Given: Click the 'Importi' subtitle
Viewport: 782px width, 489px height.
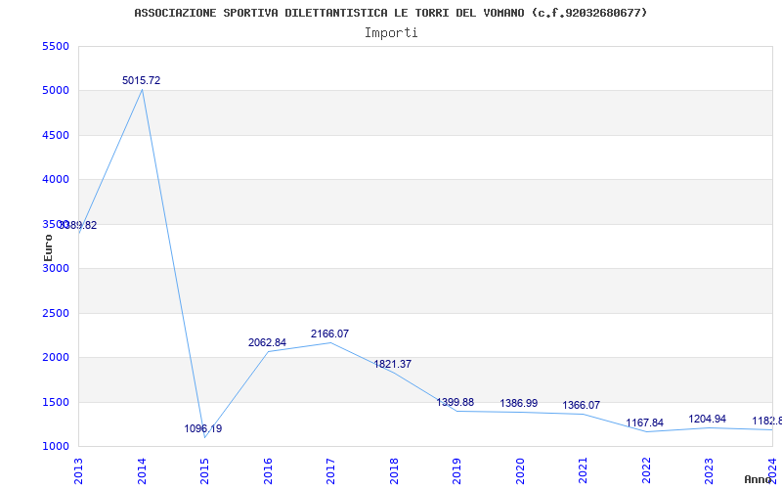Looking at the screenshot, I should [391, 33].
